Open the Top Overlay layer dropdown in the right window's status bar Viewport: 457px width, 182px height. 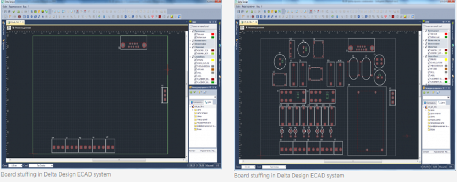coord(274,167)
